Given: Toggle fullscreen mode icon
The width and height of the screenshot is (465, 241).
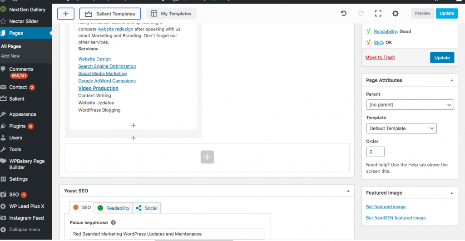Looking at the screenshot, I should click(x=378, y=13).
